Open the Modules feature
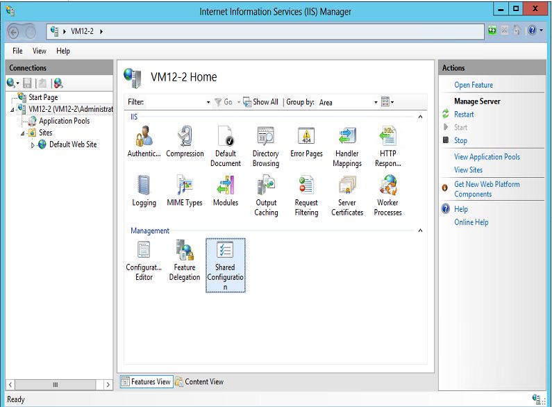The width and height of the screenshot is (552, 407). (225, 190)
